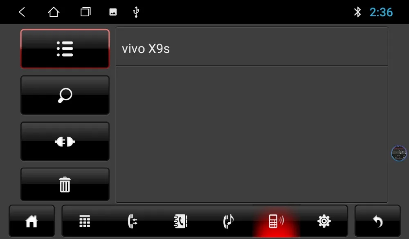Open the call history tab

tap(133, 221)
